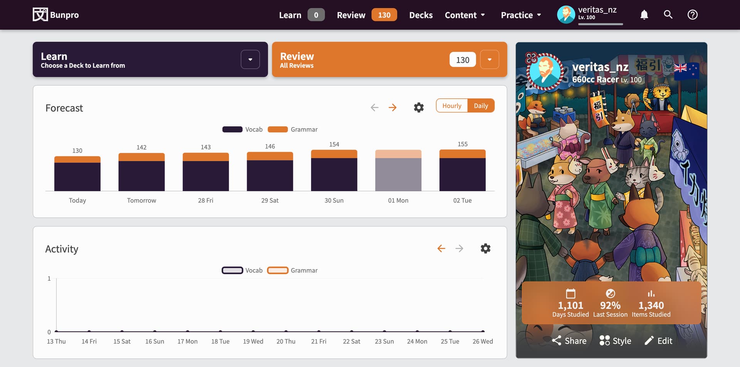The width and height of the screenshot is (740, 367).
Task: Open the Decks menu item
Action: [420, 15]
